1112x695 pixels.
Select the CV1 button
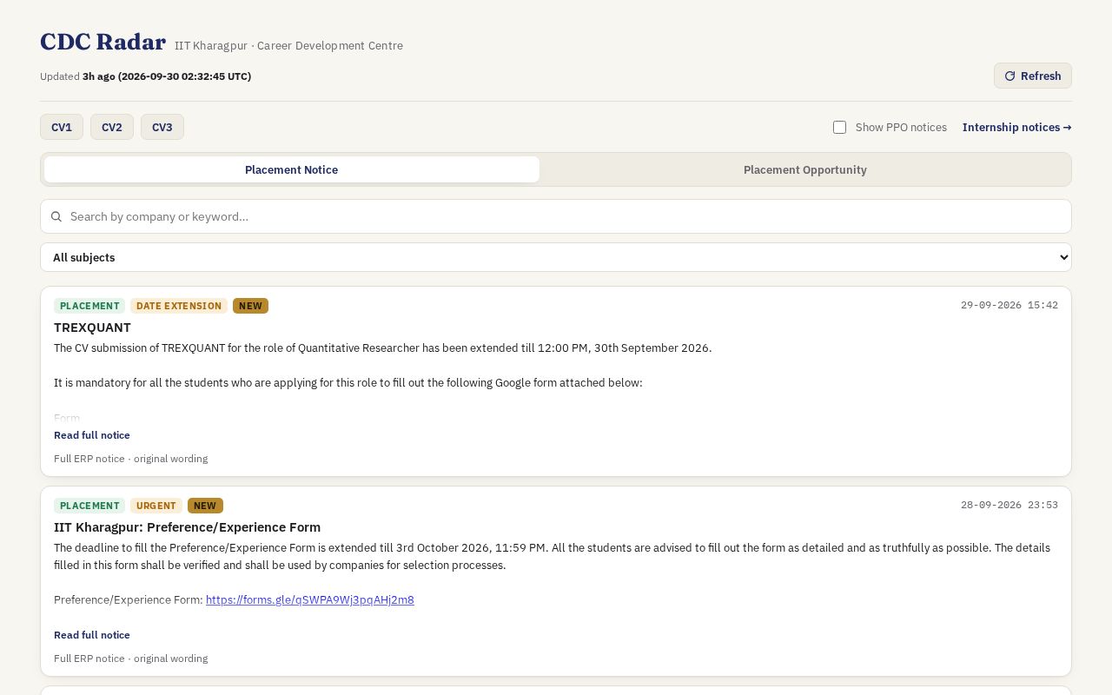62,127
